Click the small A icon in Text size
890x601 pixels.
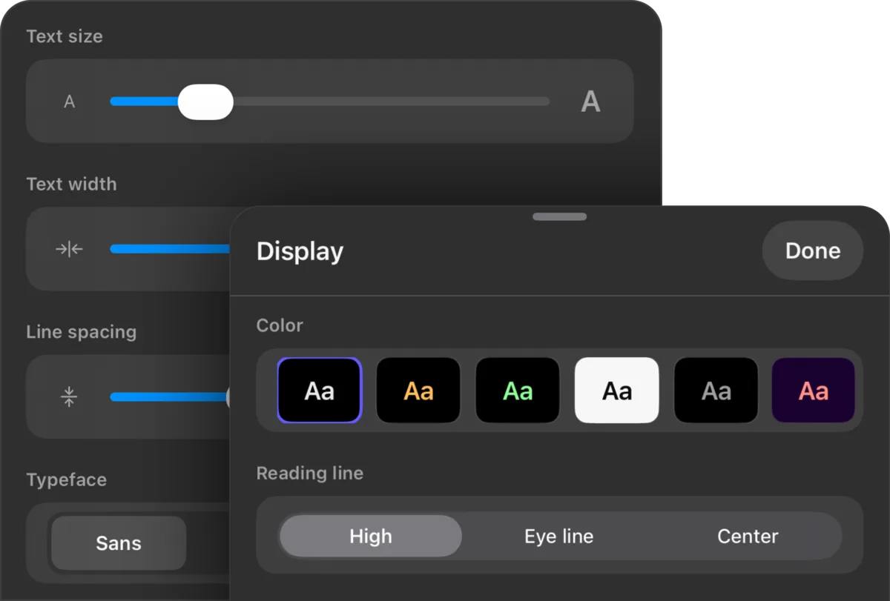pos(69,102)
